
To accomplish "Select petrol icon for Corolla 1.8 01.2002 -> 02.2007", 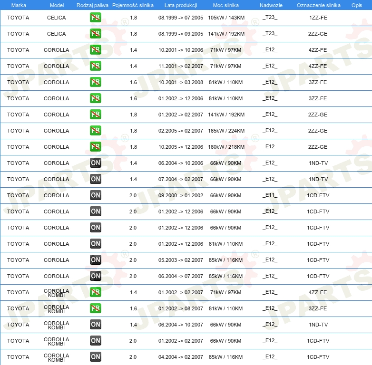I will pos(95,115).
